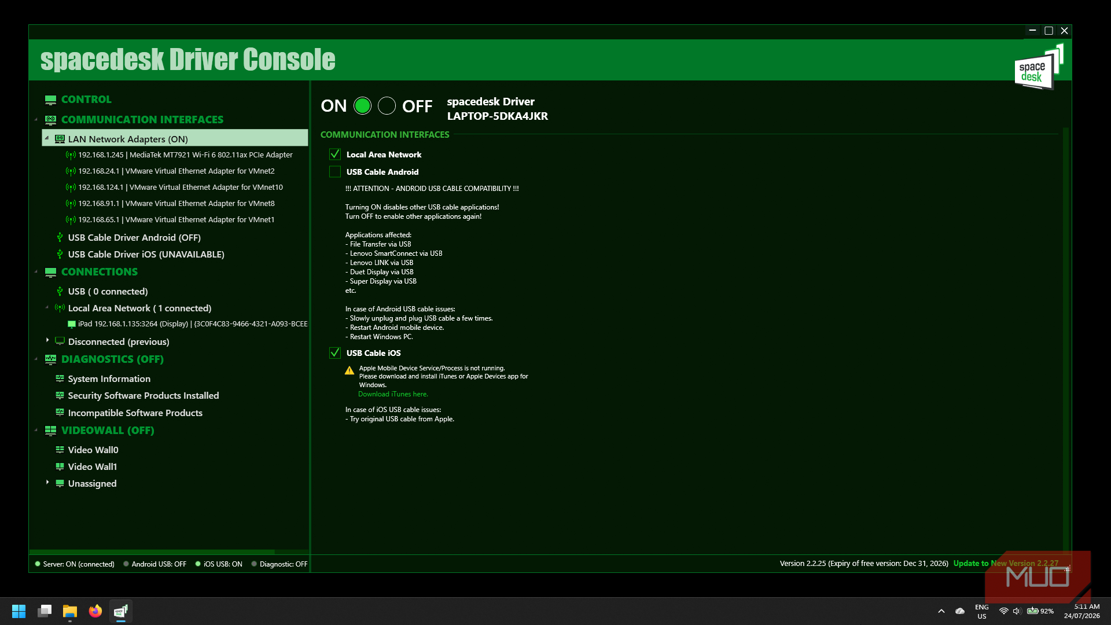This screenshot has height=625, width=1111.
Task: Click the Video Wall1 icon
Action: click(x=60, y=466)
